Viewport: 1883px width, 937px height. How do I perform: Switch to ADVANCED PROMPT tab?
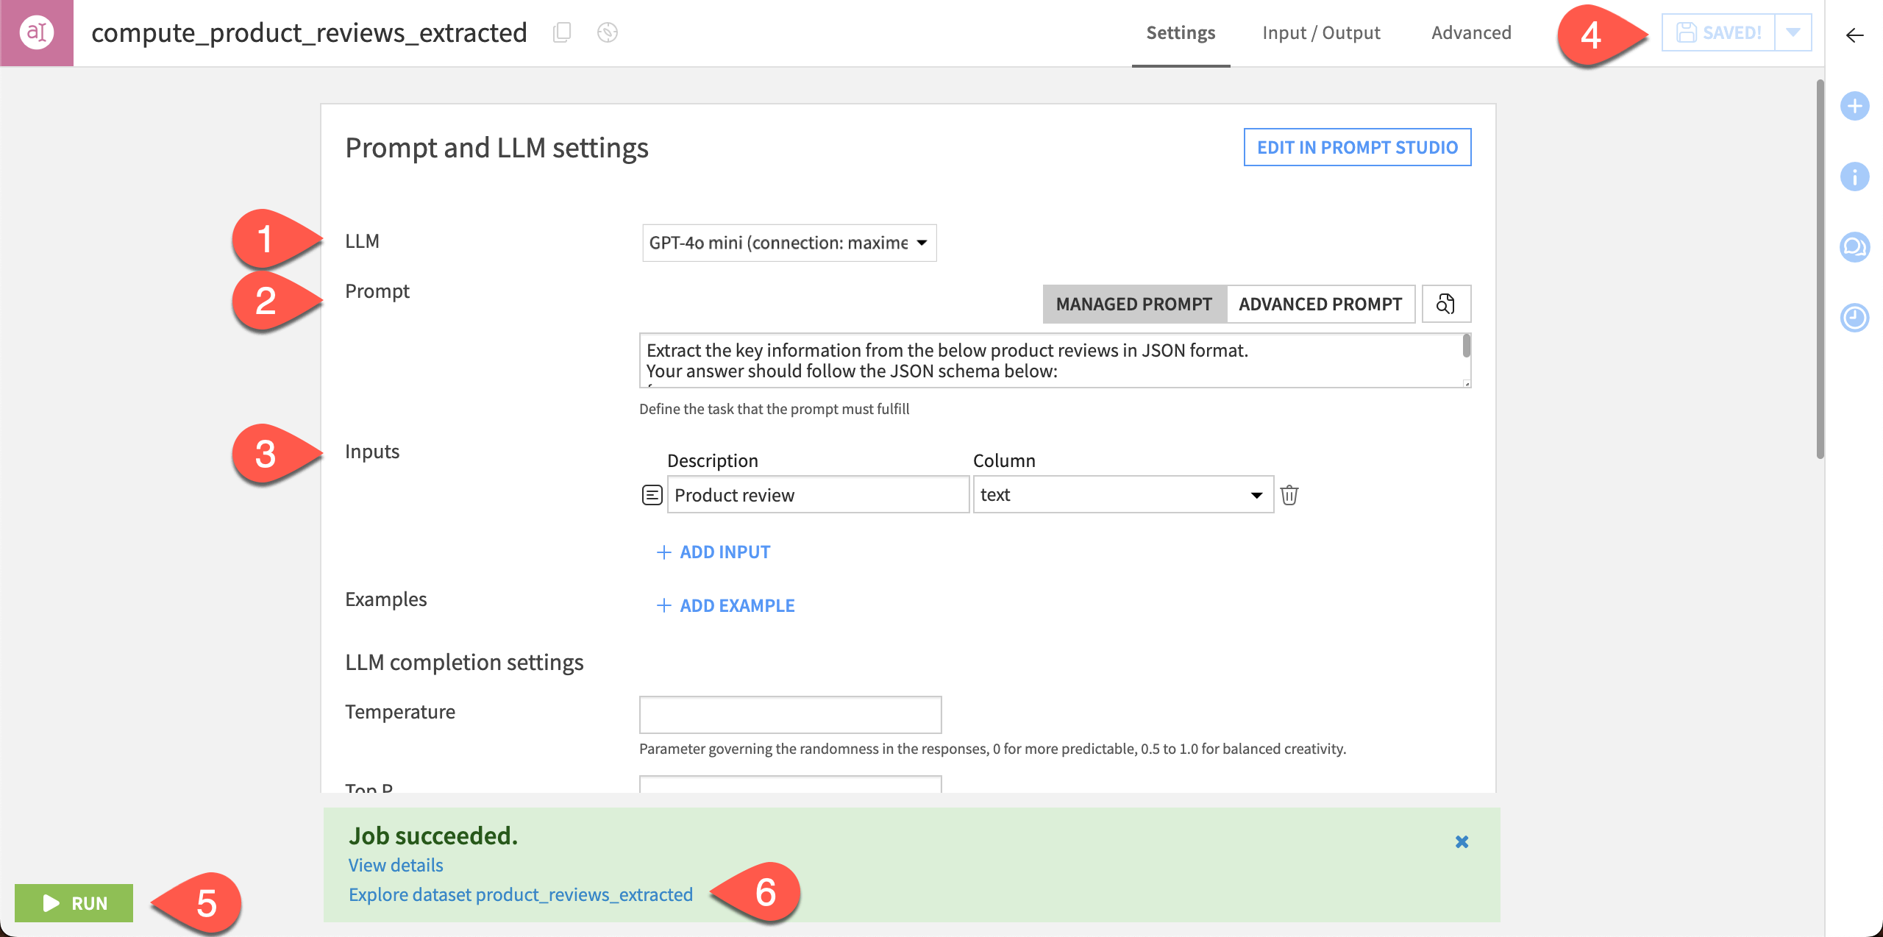pyautogui.click(x=1320, y=303)
